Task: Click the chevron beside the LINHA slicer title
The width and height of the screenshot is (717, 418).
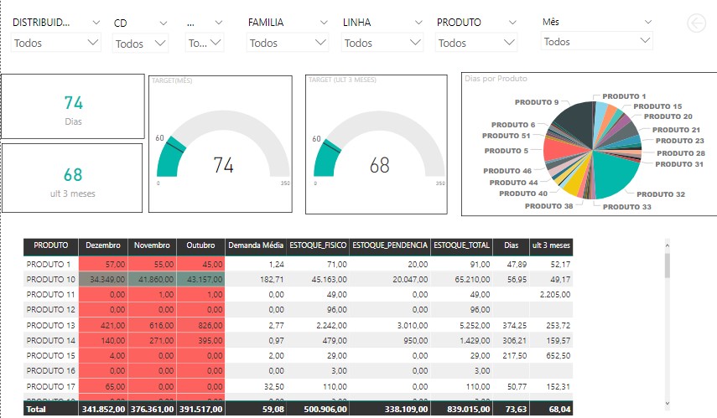Action: tap(416, 23)
